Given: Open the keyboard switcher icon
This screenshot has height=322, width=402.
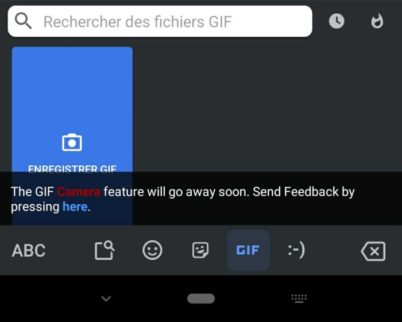Looking at the screenshot, I should (x=299, y=298).
